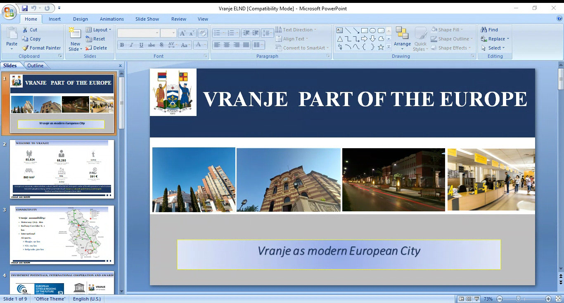Screen dimensions: 564x303
Task: Center the text
Action: (x=227, y=45)
